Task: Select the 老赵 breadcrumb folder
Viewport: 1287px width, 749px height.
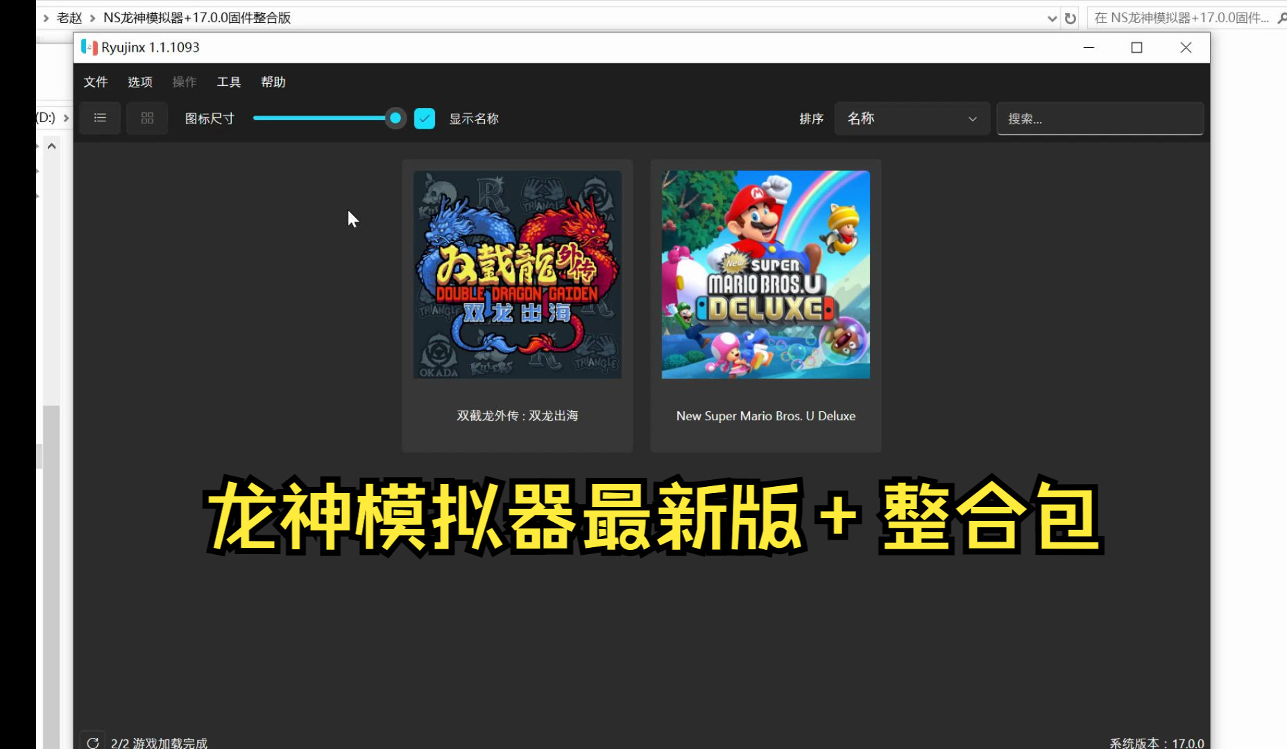Action: point(69,18)
